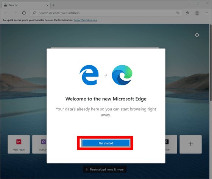Click the new Microsoft Edge logo

click(122, 75)
